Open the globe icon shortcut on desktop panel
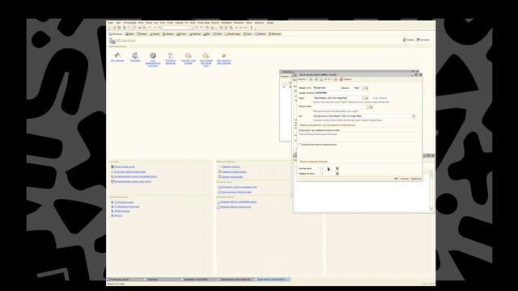This screenshot has width=518, height=291. pyautogui.click(x=153, y=56)
